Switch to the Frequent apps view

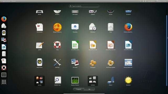78,89
